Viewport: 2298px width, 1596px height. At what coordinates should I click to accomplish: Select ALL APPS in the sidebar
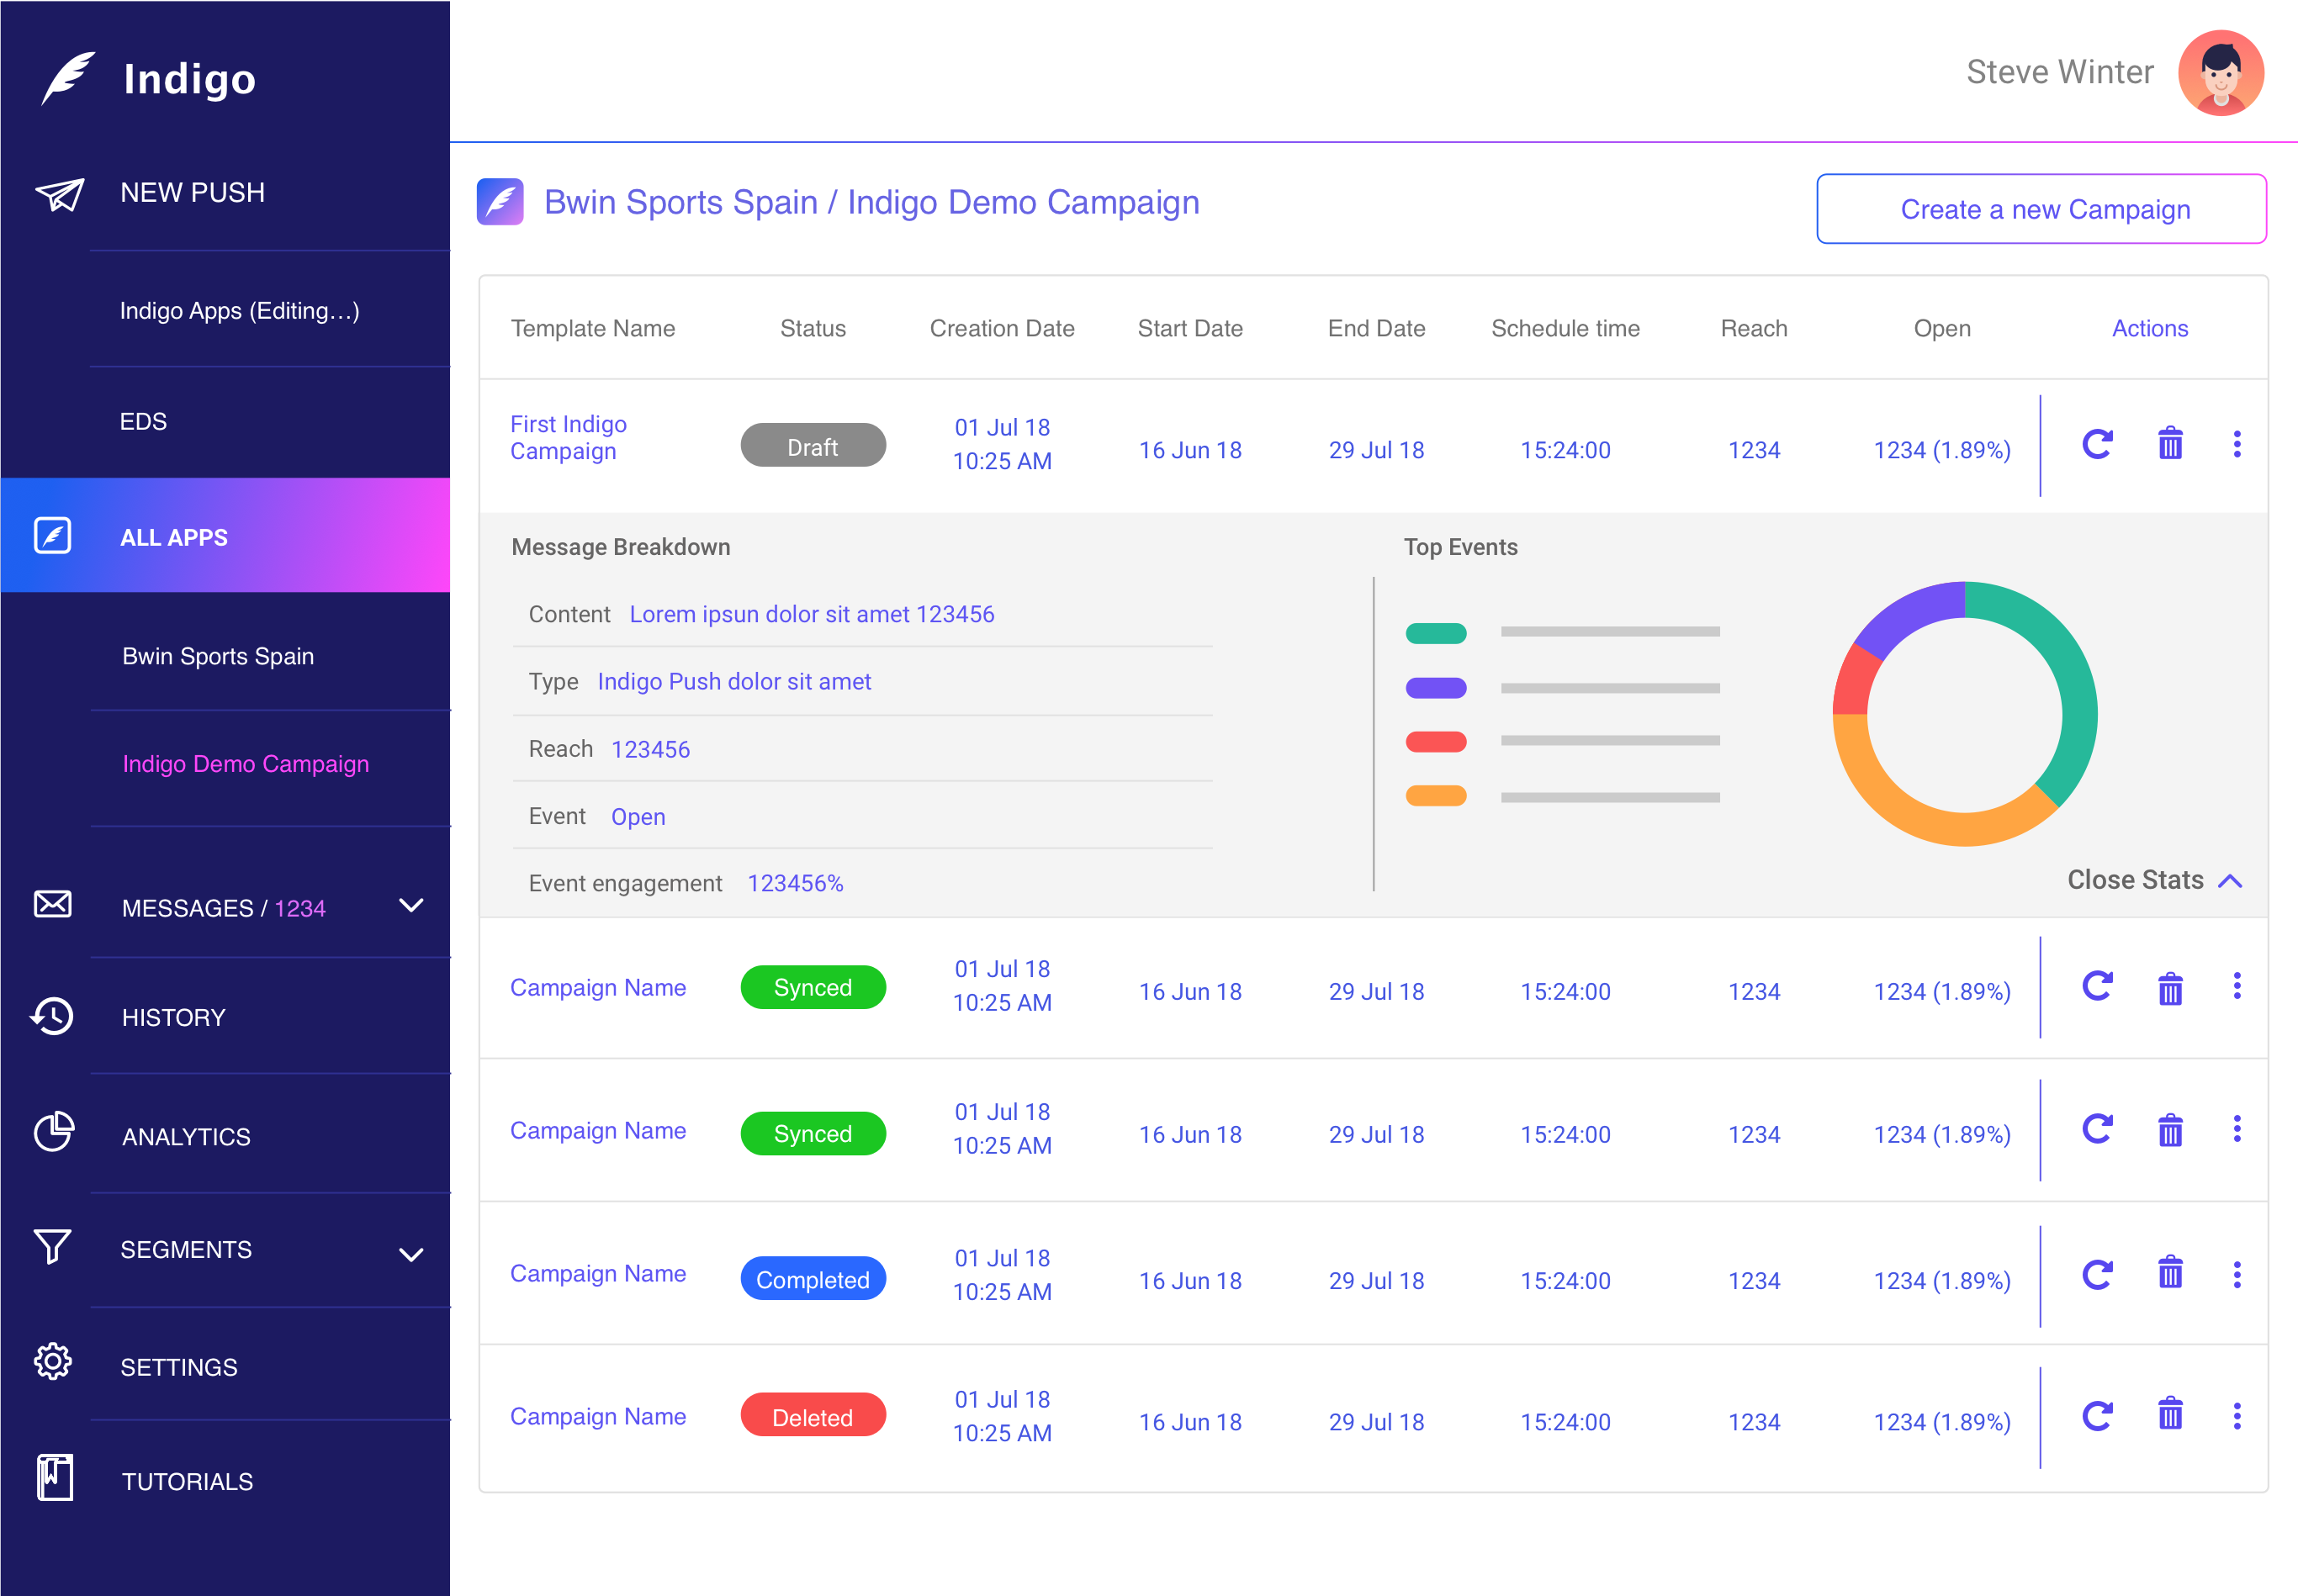coord(174,538)
